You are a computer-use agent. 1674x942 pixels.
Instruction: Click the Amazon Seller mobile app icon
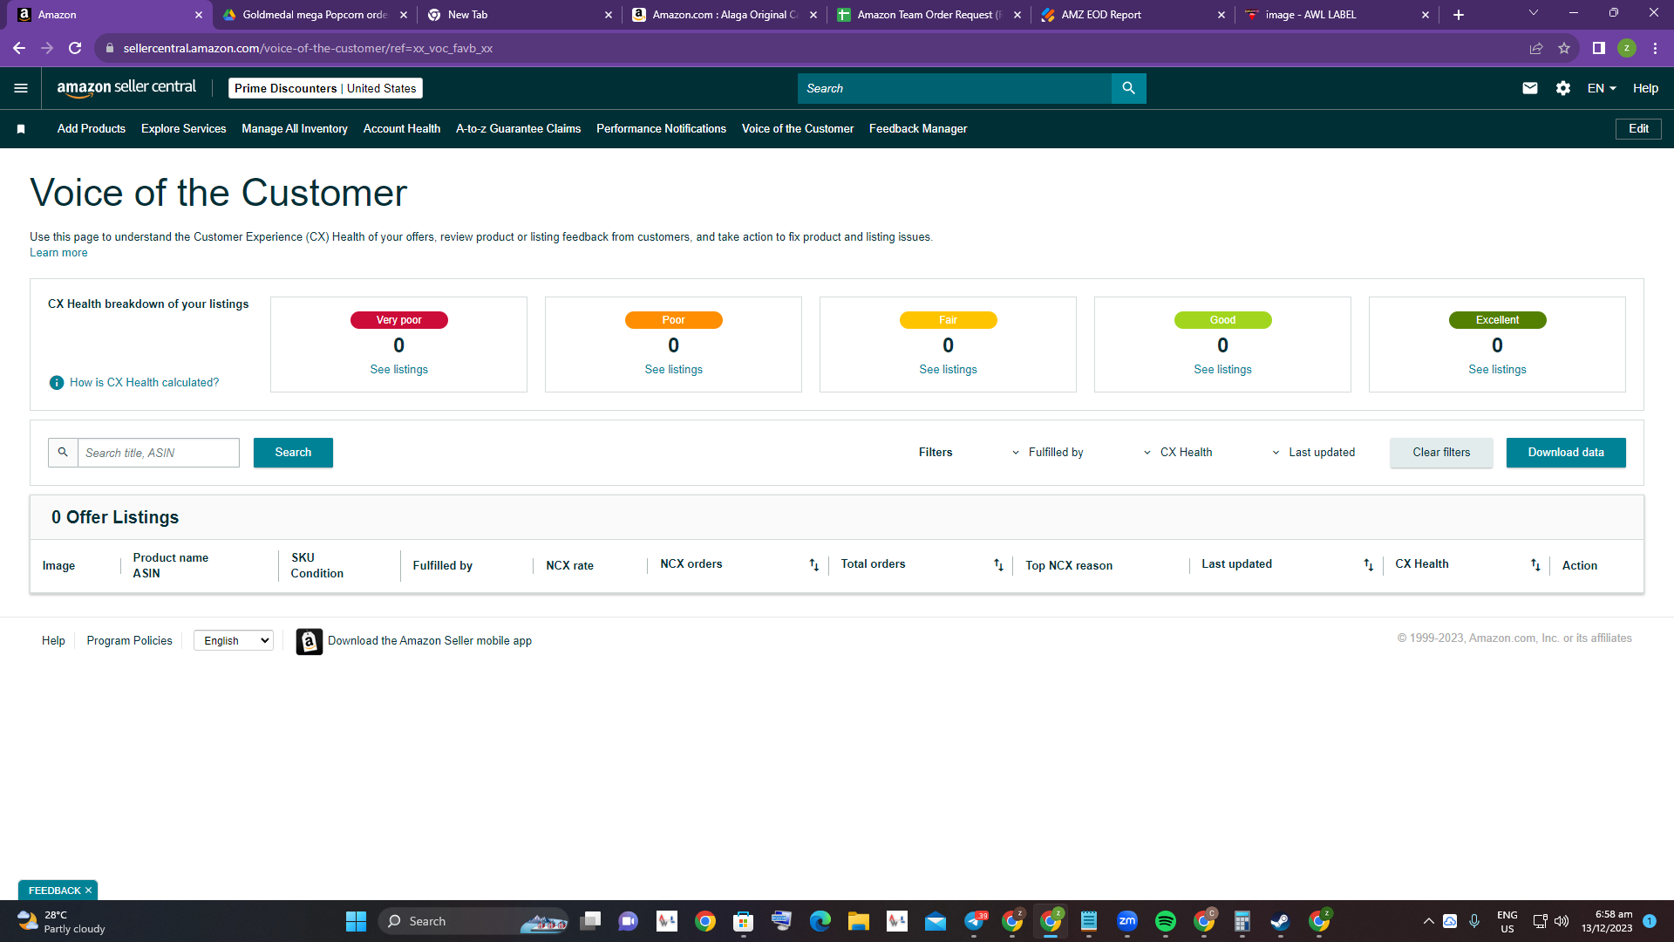[x=310, y=641]
